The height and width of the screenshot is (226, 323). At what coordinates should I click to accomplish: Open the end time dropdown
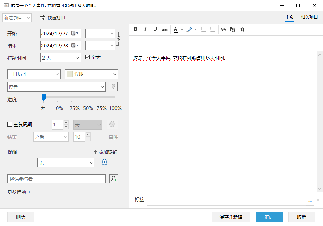[112, 45]
